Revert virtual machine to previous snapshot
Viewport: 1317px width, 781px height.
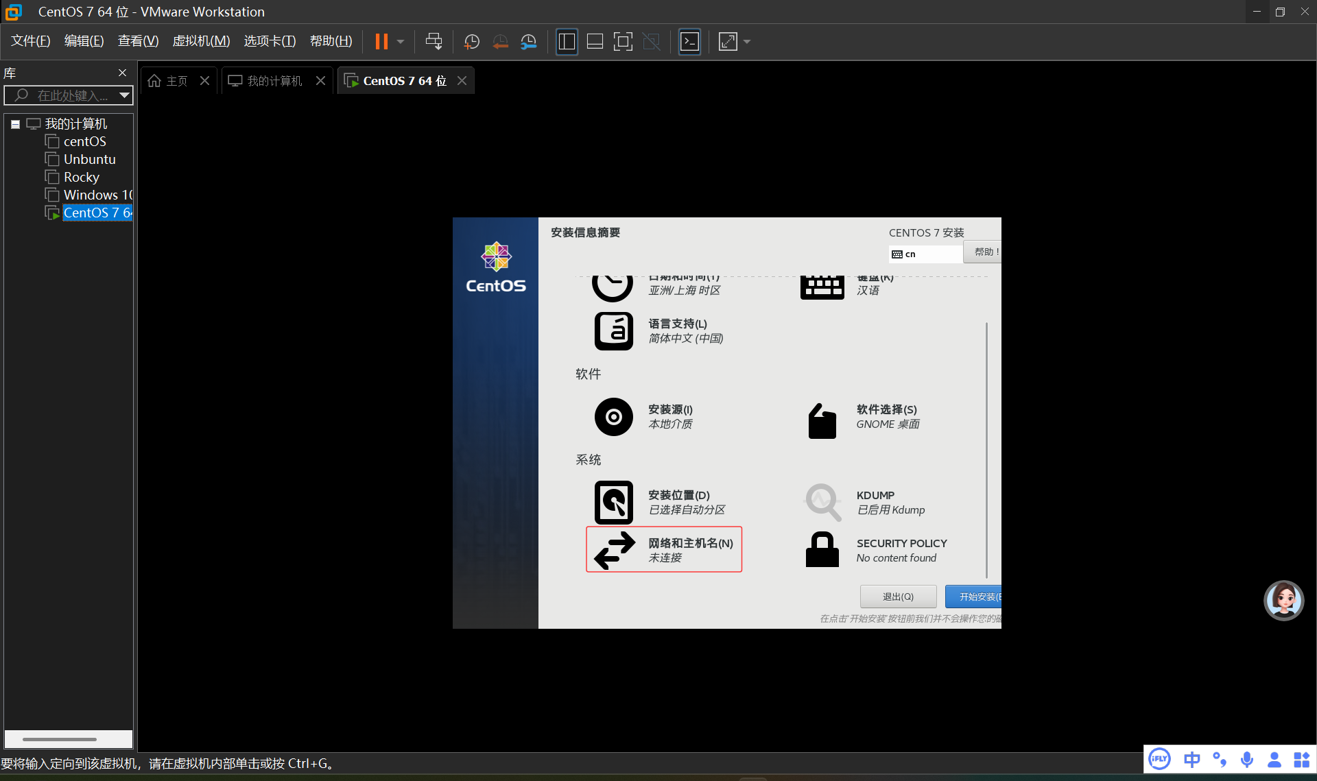pos(500,42)
